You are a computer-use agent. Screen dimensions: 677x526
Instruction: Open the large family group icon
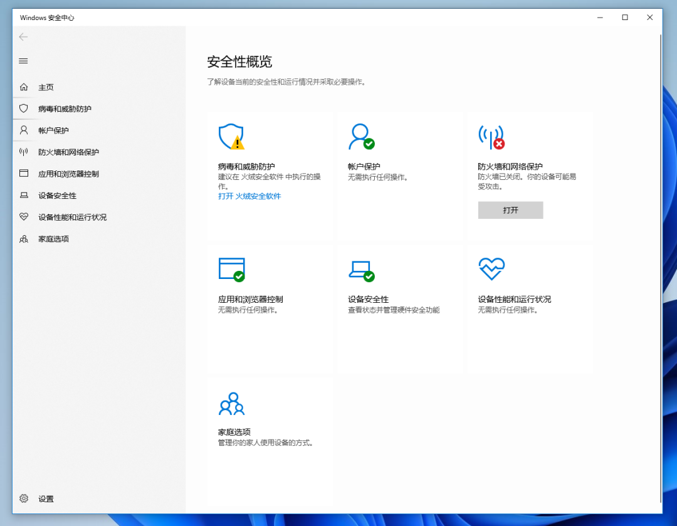coord(231,403)
